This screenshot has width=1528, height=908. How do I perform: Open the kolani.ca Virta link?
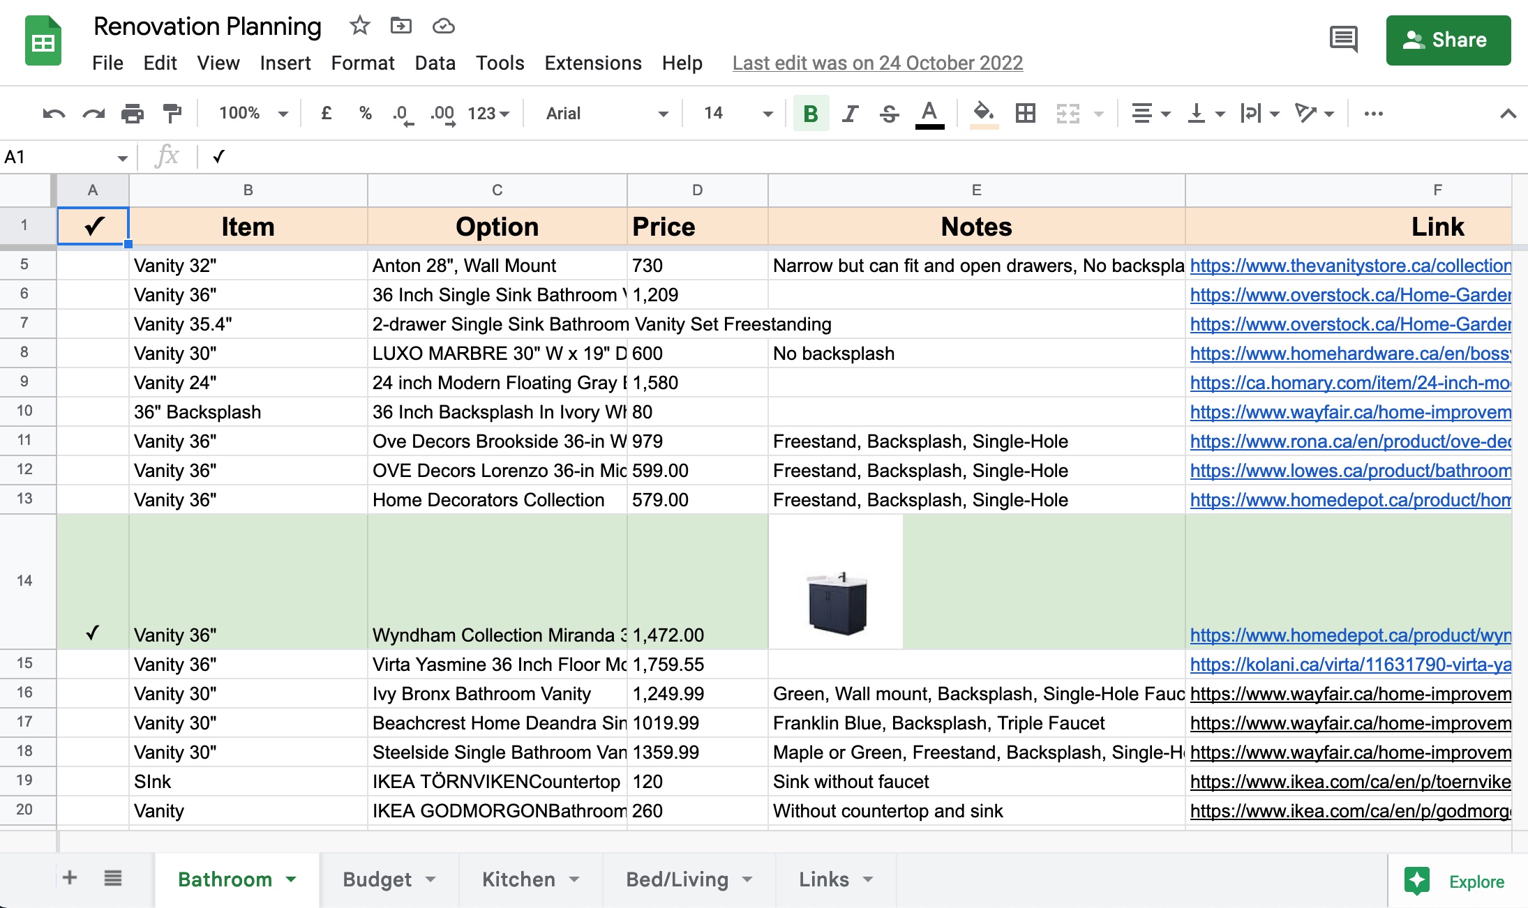point(1350,665)
